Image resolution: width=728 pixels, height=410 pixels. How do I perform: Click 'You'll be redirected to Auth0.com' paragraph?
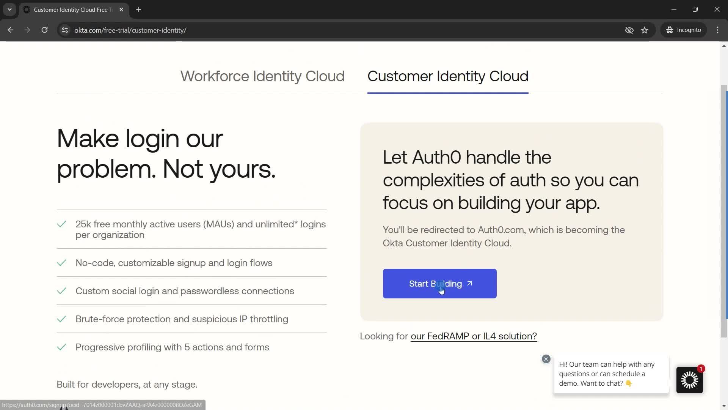click(504, 236)
